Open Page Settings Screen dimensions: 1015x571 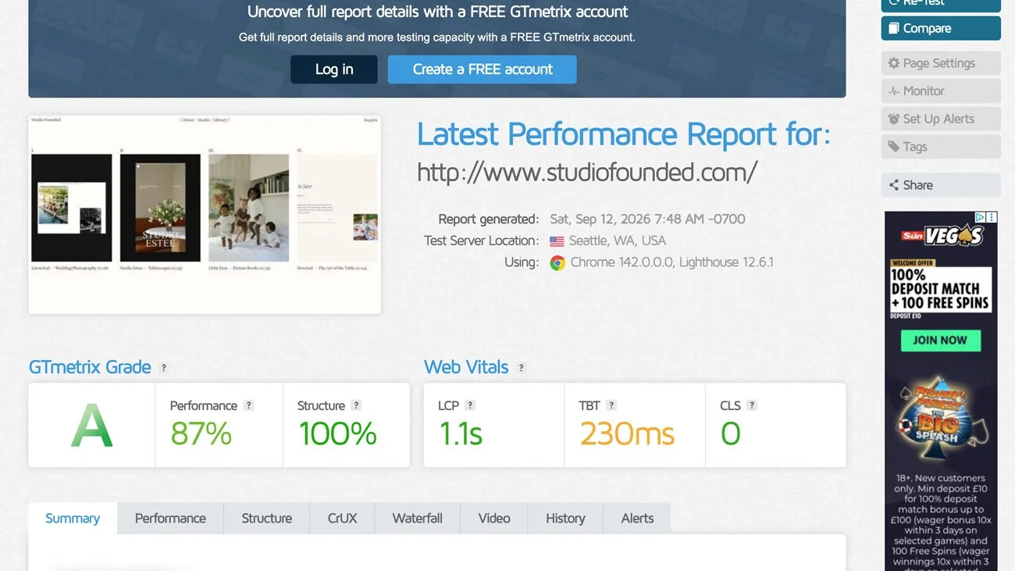click(941, 63)
